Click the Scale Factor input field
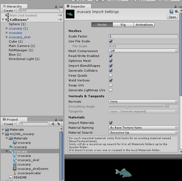Image resolution: width=182 pixels, height=181 pixels. (143, 36)
